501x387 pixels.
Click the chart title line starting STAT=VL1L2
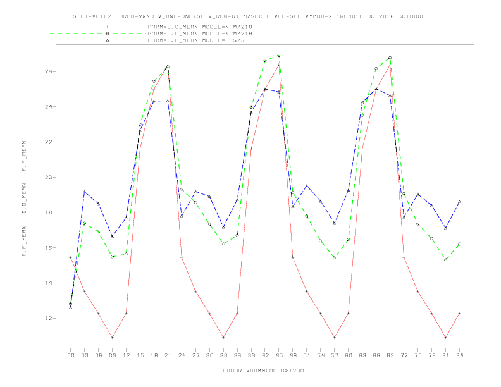click(249, 16)
